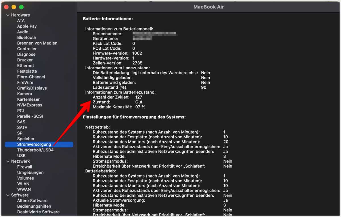Click the cycle count value 127
Image resolution: width=341 pixels, height=217 pixels.
point(139,97)
